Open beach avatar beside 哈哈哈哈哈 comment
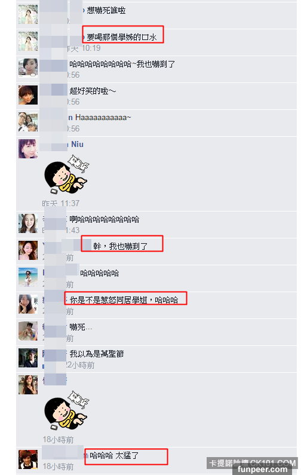 (28, 277)
